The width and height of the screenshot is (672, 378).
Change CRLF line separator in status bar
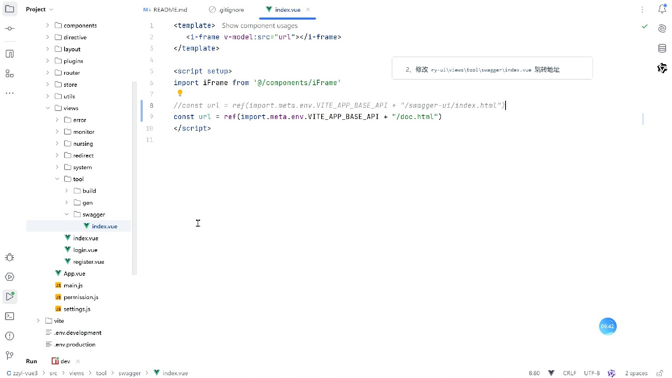569,373
